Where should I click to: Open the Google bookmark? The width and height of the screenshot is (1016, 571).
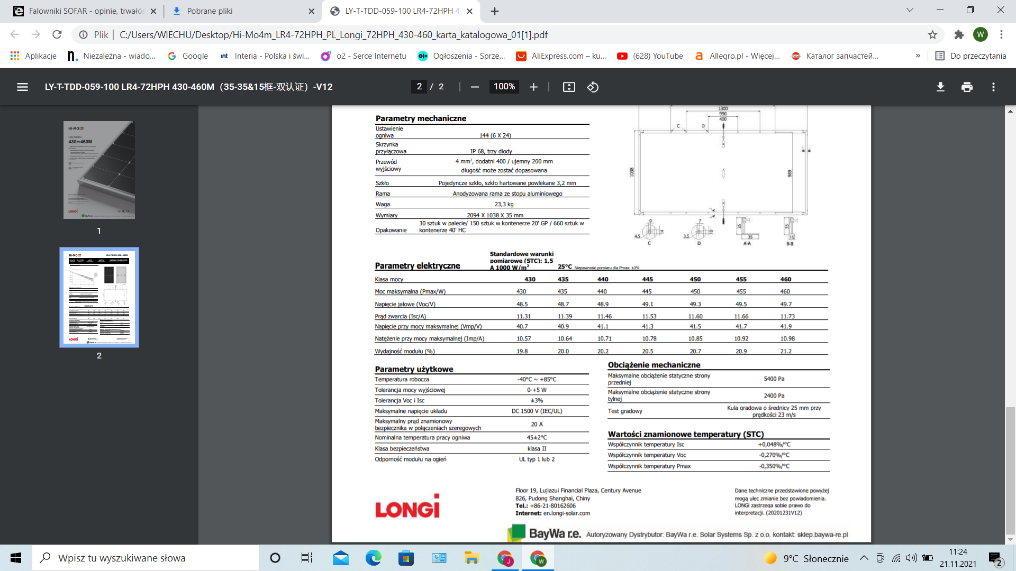[188, 56]
